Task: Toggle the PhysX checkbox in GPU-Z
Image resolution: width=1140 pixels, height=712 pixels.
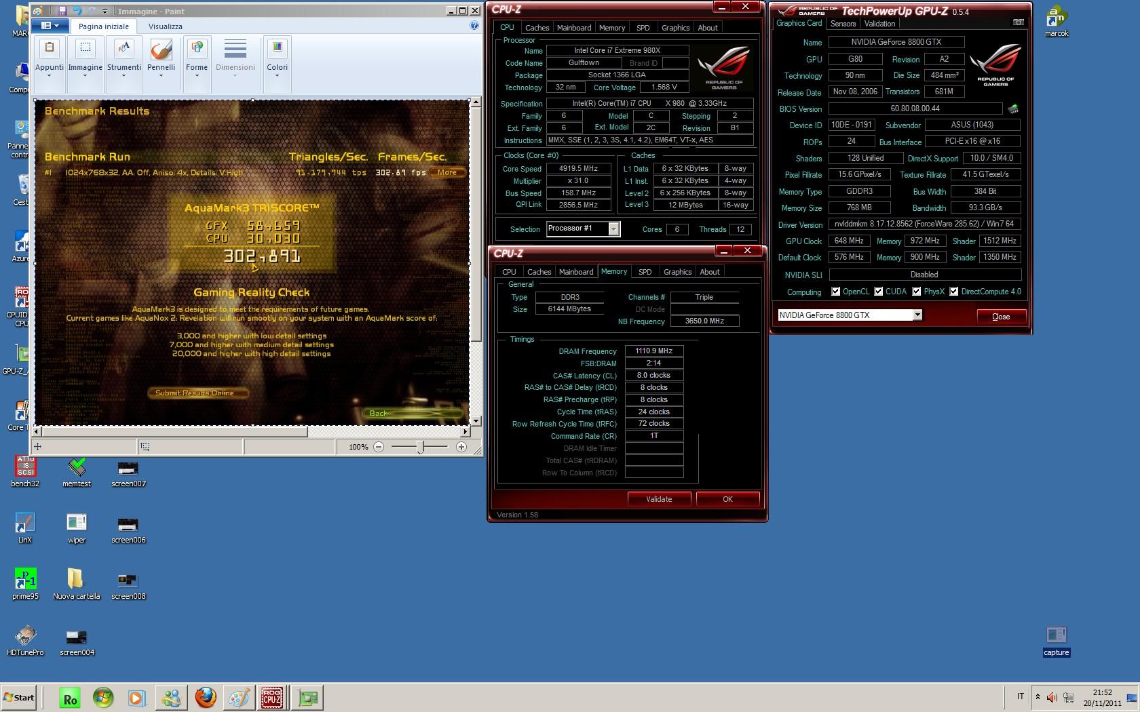Action: click(917, 292)
